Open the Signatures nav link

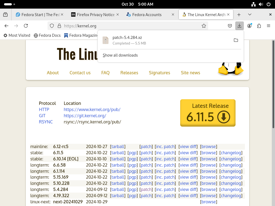click(x=160, y=73)
